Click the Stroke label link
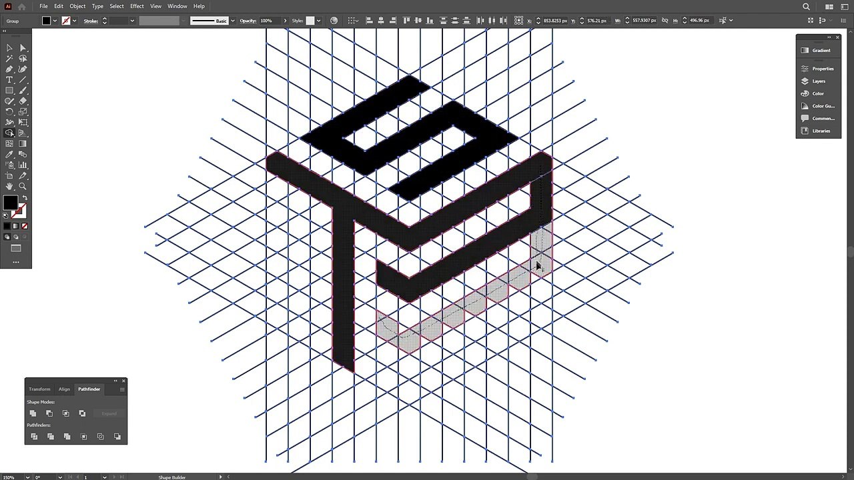Viewport: 854px width, 480px height. click(x=91, y=21)
